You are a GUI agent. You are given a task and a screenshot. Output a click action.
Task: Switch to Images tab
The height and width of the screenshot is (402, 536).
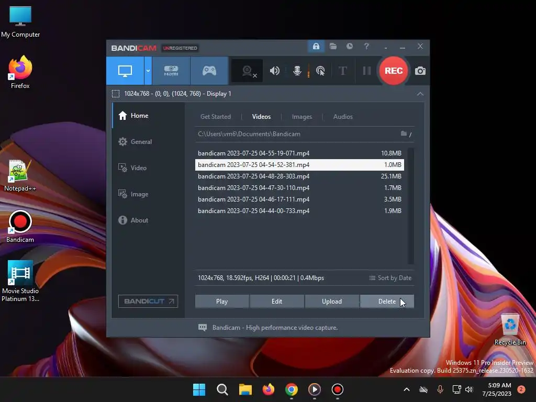[x=302, y=117]
